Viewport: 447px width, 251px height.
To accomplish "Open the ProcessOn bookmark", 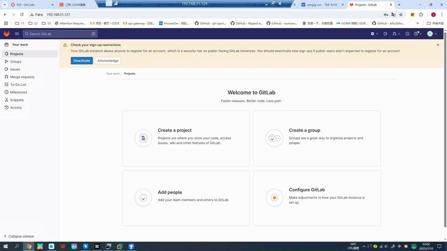I will [x=174, y=23].
